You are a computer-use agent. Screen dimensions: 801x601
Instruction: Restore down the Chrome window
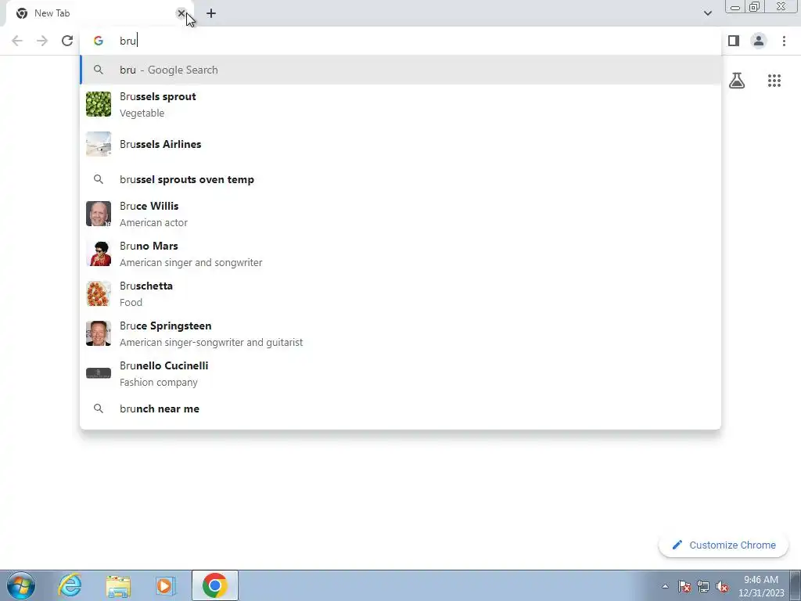(754, 7)
